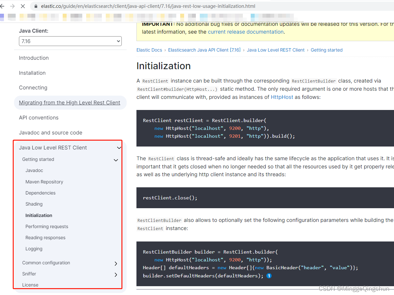Open the Java Client version 7.16 dropdown

pyautogui.click(x=70, y=41)
